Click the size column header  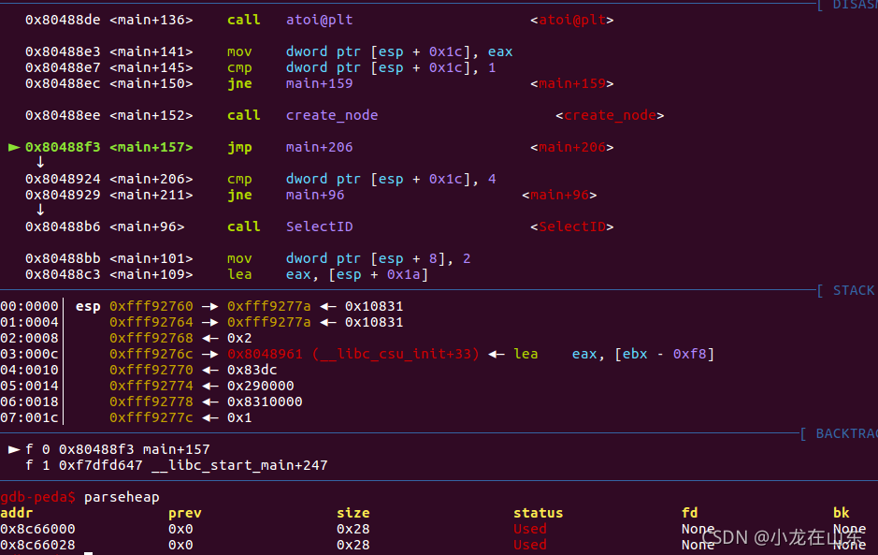point(353,513)
